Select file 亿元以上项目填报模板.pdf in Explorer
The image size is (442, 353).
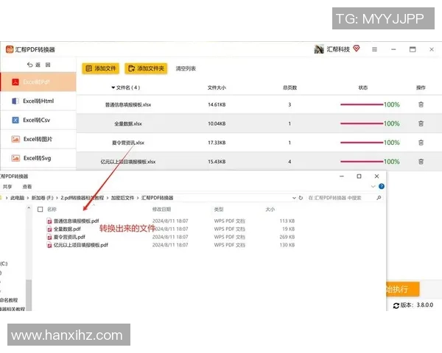tap(80, 245)
